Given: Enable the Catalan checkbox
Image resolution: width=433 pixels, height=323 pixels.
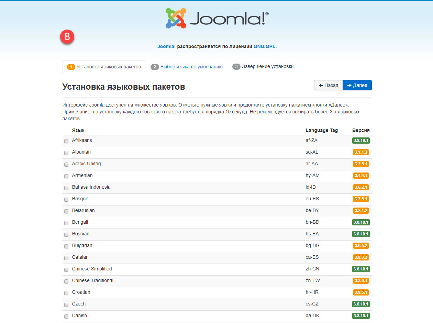Looking at the screenshot, I should point(66,258).
